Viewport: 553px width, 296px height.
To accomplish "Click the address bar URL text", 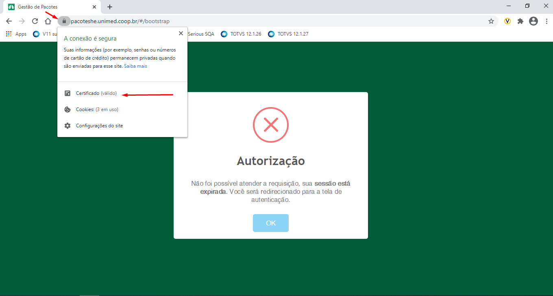I will click(x=120, y=21).
